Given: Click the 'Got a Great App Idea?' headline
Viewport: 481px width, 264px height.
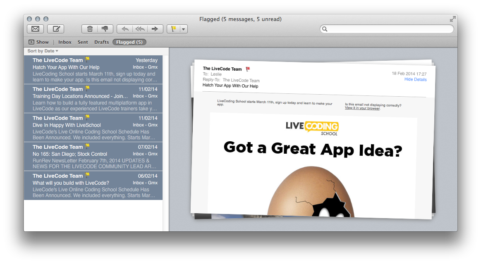Looking at the screenshot, I should (313, 149).
